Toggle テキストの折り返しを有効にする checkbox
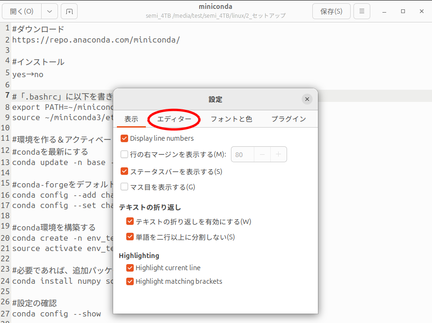This screenshot has width=432, height=323. (x=130, y=221)
